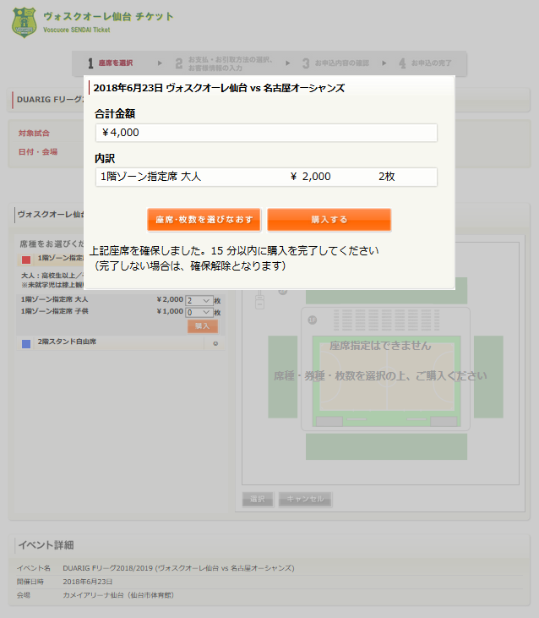Click the イベント名 value DUARIG Fリーグ2018/2019
The image size is (539, 618).
pyautogui.click(x=179, y=568)
